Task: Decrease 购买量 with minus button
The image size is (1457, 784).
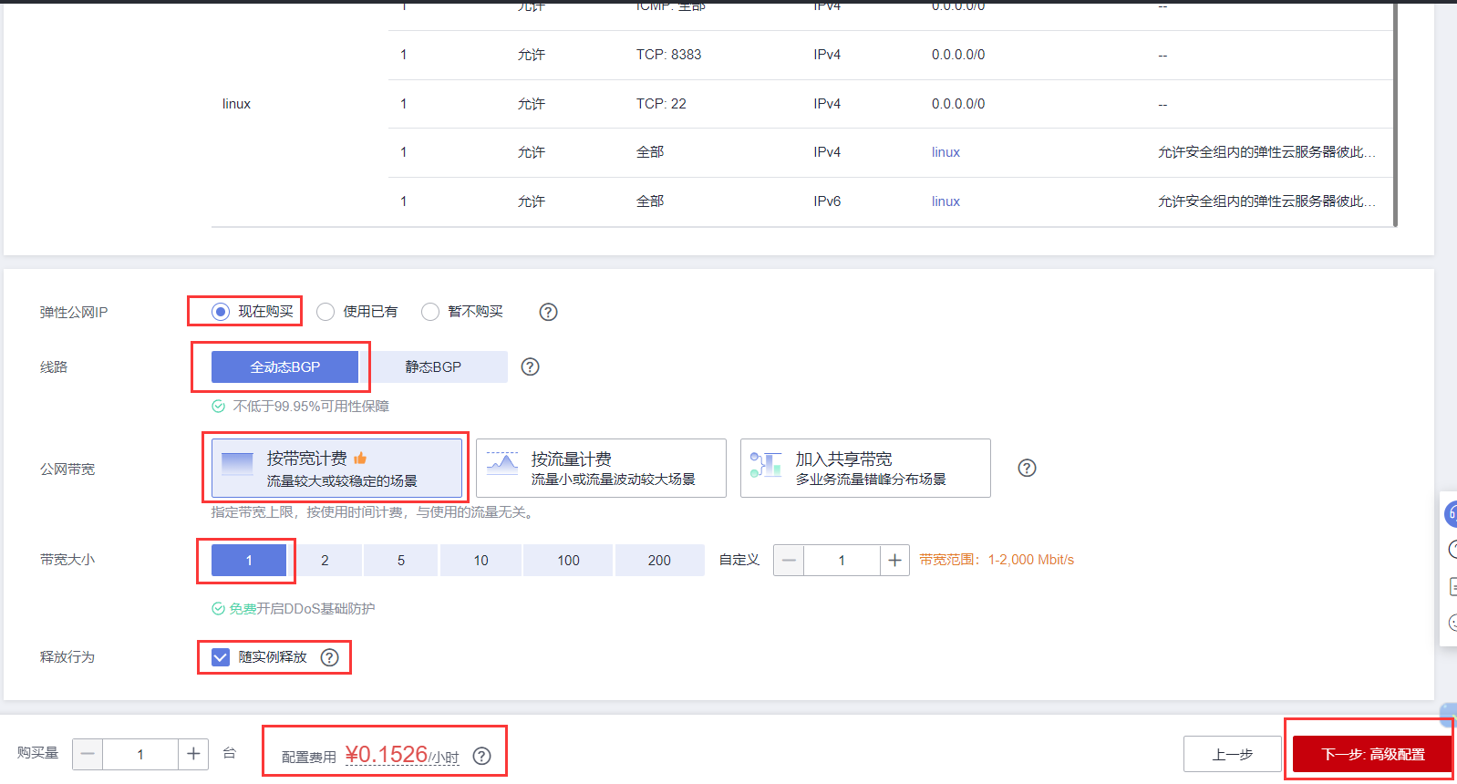Action: point(88,754)
